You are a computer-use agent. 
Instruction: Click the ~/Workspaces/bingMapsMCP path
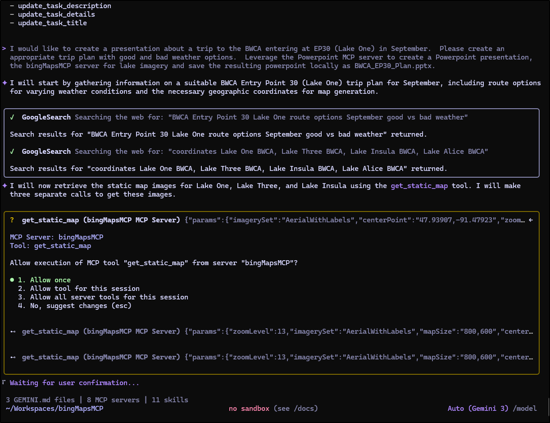55,409
